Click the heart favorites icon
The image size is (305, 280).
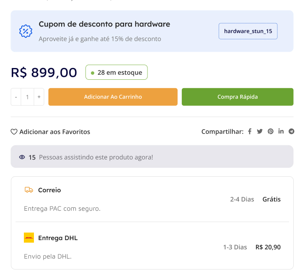click(14, 132)
